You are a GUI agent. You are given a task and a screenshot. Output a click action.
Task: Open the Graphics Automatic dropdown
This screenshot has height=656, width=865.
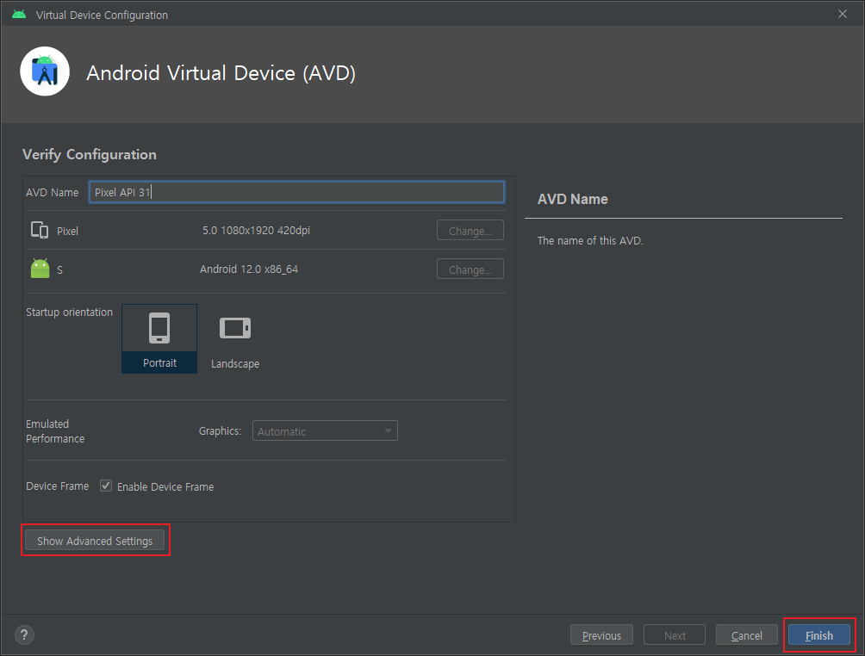pos(325,431)
